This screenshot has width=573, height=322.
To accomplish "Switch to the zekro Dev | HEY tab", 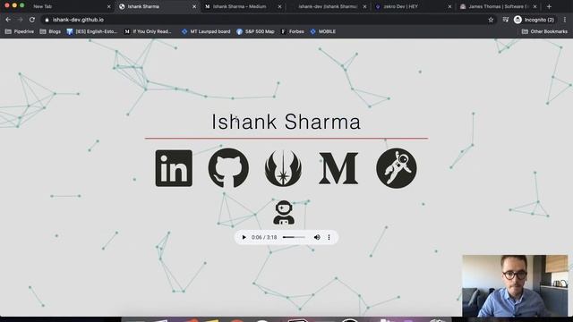I will pyautogui.click(x=413, y=6).
